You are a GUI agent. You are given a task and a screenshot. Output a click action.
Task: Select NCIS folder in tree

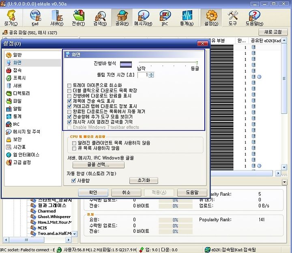tap(42, 228)
